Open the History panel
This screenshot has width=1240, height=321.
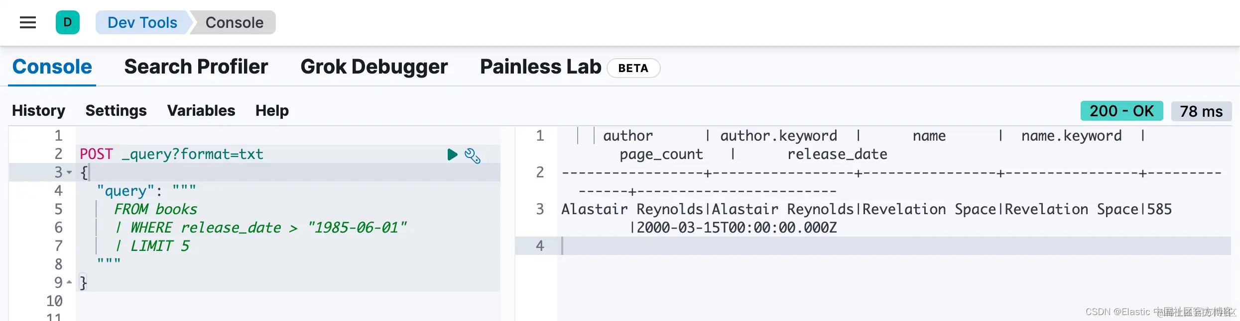pos(38,110)
